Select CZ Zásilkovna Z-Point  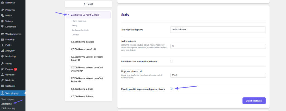(82, 96)
